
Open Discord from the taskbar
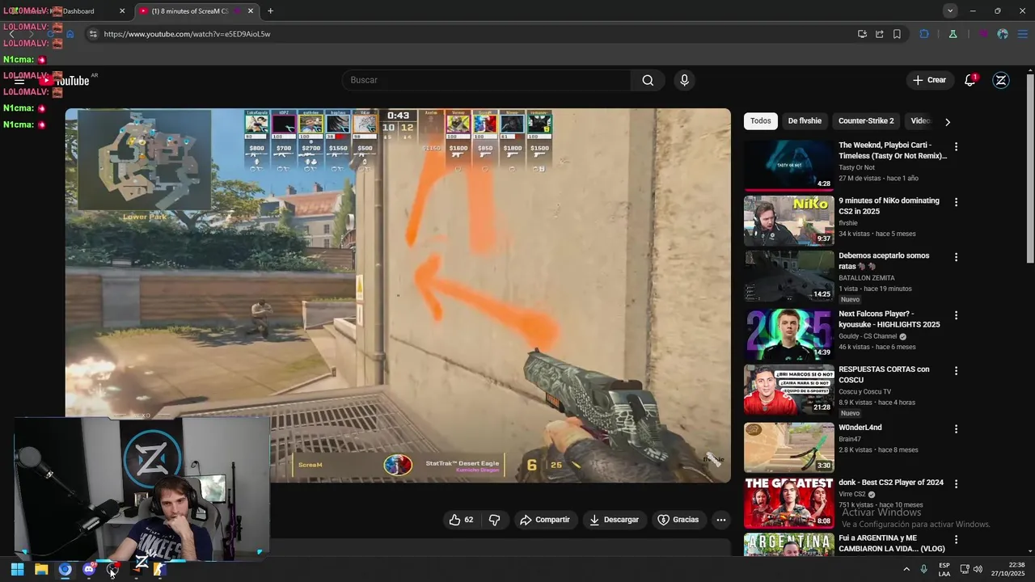(89, 569)
